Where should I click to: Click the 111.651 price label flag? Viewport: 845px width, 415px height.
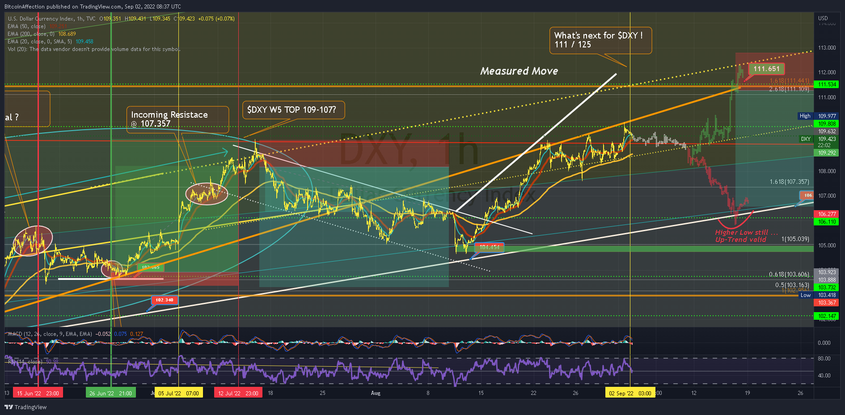766,69
